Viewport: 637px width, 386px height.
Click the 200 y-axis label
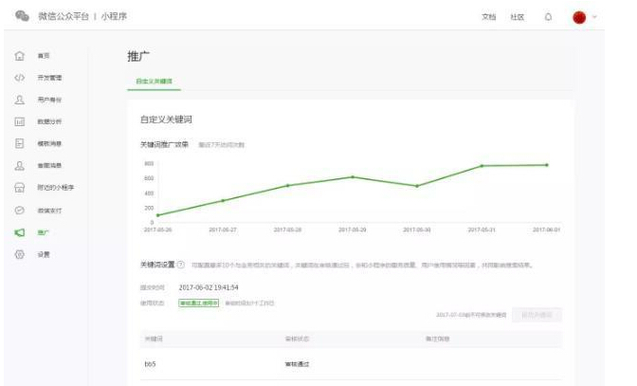click(x=149, y=208)
